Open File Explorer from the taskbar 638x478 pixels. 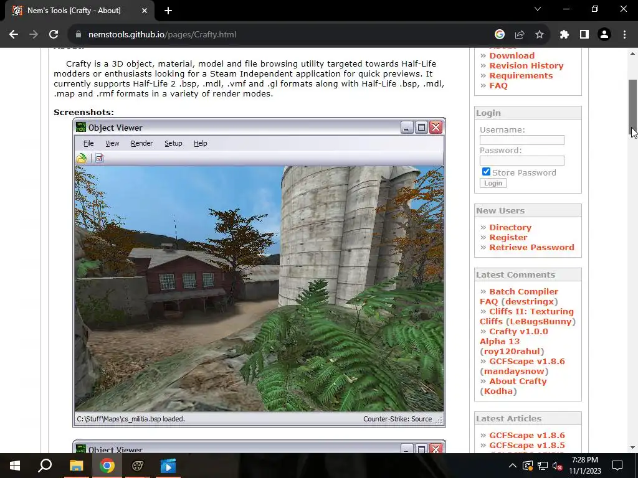click(x=76, y=466)
